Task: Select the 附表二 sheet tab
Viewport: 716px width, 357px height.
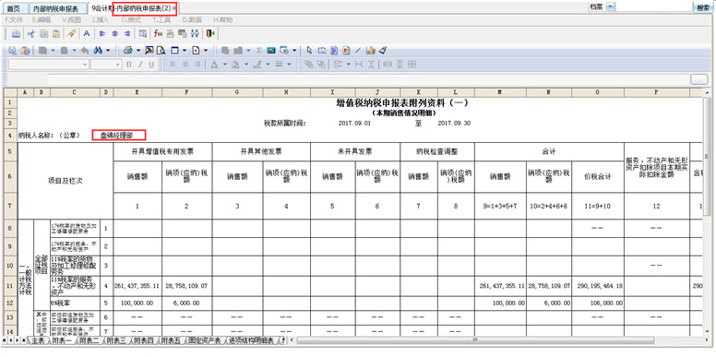Action: click(89, 340)
